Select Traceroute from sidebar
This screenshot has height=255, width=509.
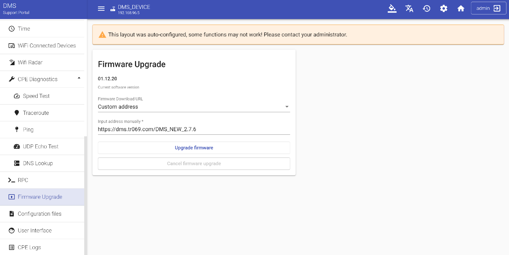36,113
